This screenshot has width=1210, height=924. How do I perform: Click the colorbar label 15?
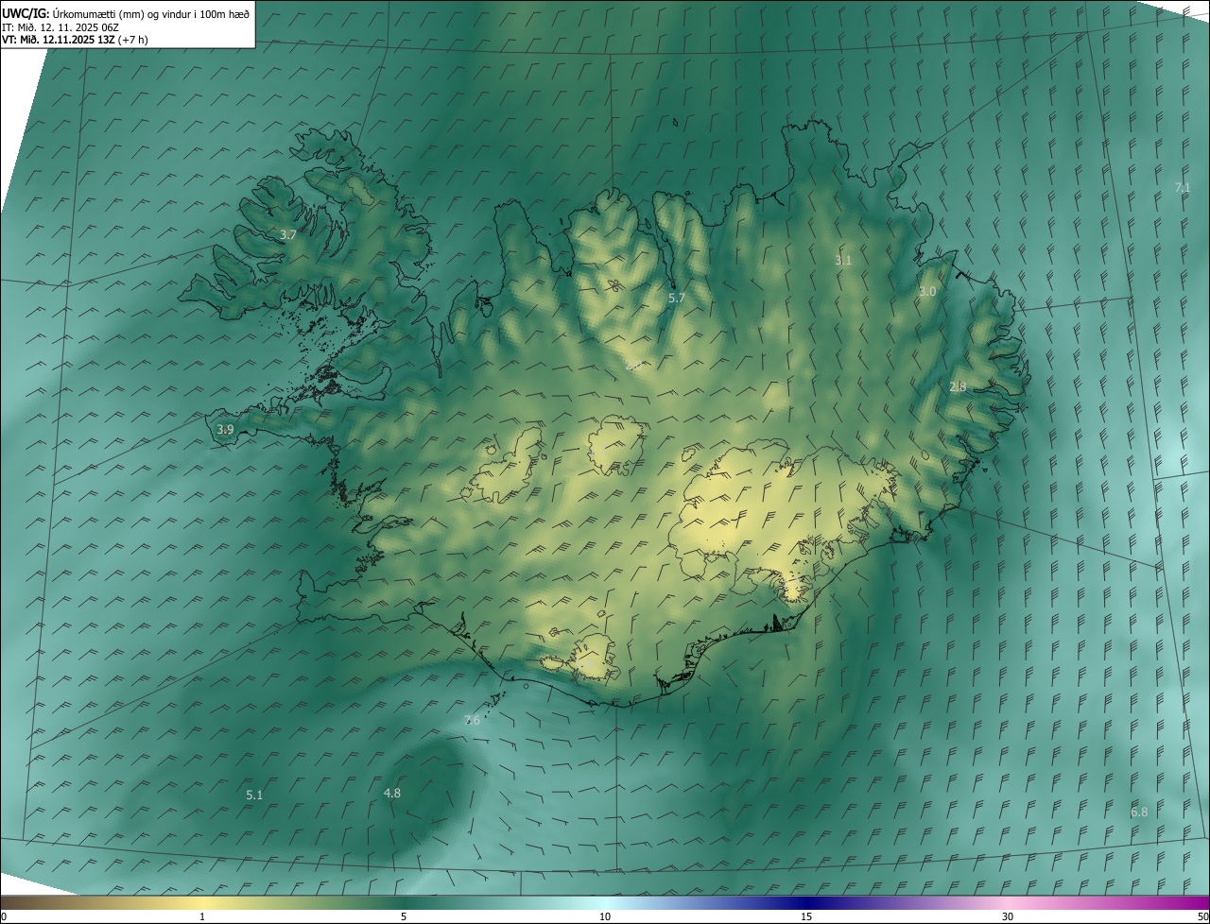[x=806, y=916]
